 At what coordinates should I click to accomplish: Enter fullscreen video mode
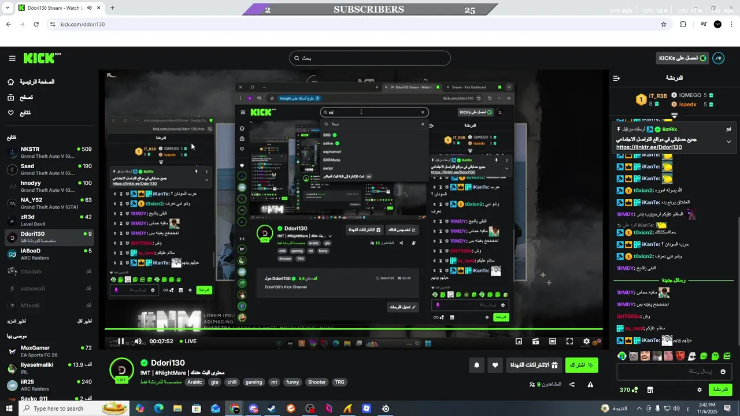(569, 341)
